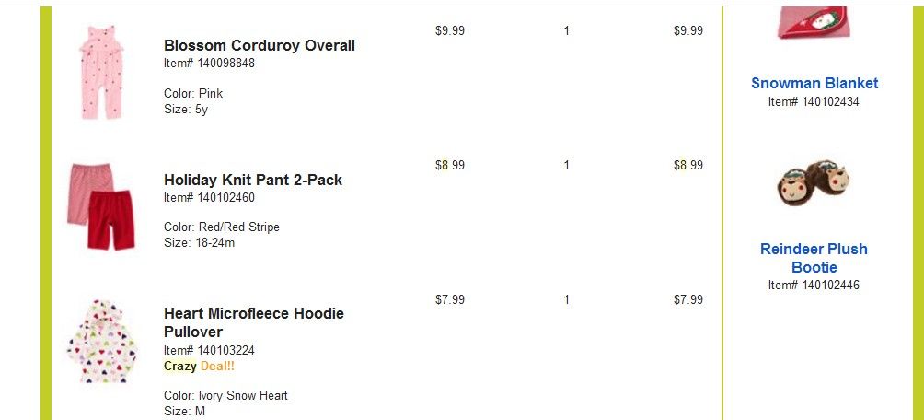This screenshot has width=924, height=420.
Task: Open the Heart Microfleece Hoodie Pullover image
Action: pos(101,342)
